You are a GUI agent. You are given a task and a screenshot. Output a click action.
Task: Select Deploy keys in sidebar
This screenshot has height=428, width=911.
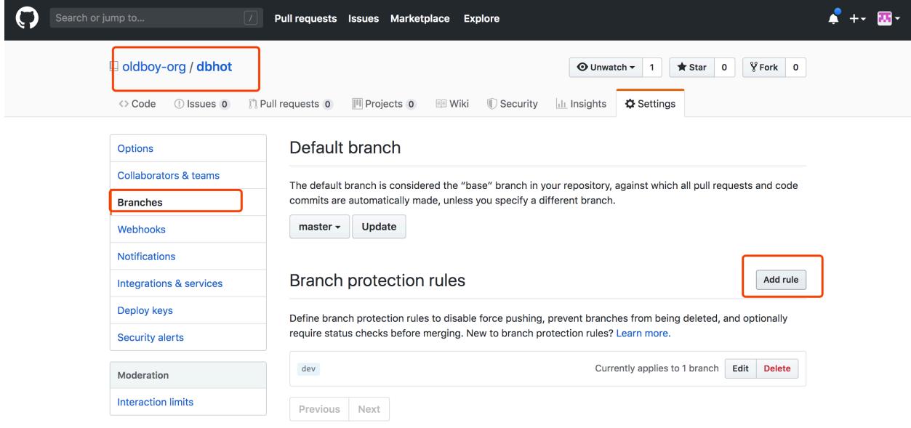tap(188, 310)
